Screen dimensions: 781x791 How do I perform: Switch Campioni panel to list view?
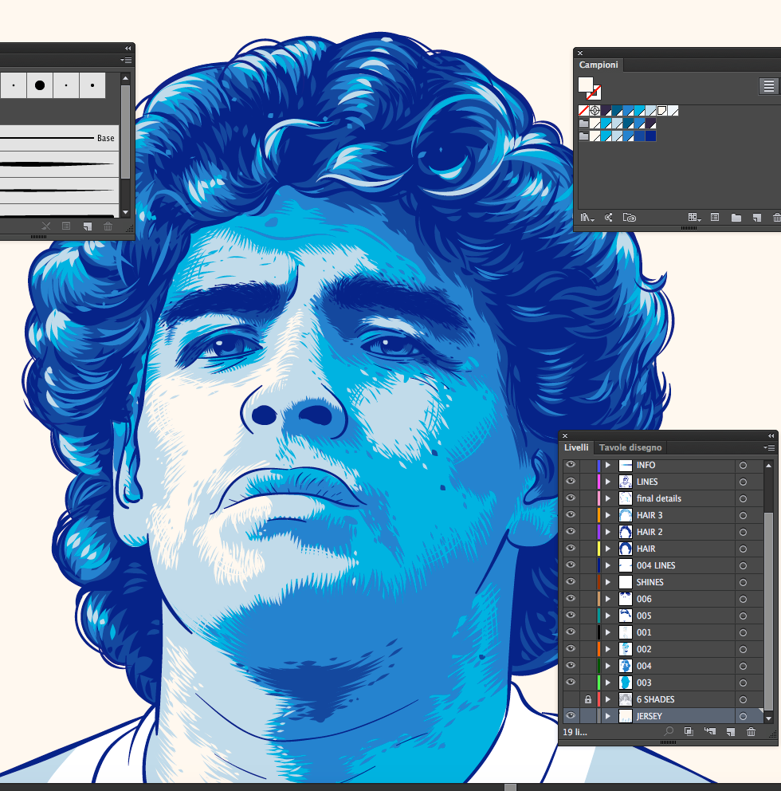[768, 86]
